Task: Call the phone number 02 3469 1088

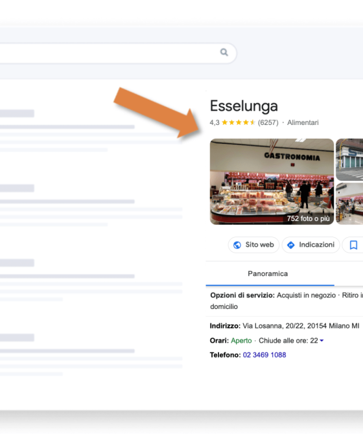Action: pyautogui.click(x=264, y=355)
